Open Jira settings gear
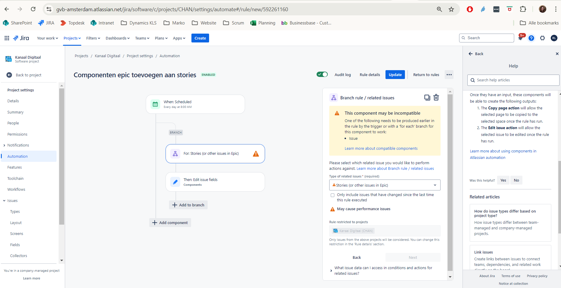Screen dimensions: 561x288 click(x=542, y=38)
